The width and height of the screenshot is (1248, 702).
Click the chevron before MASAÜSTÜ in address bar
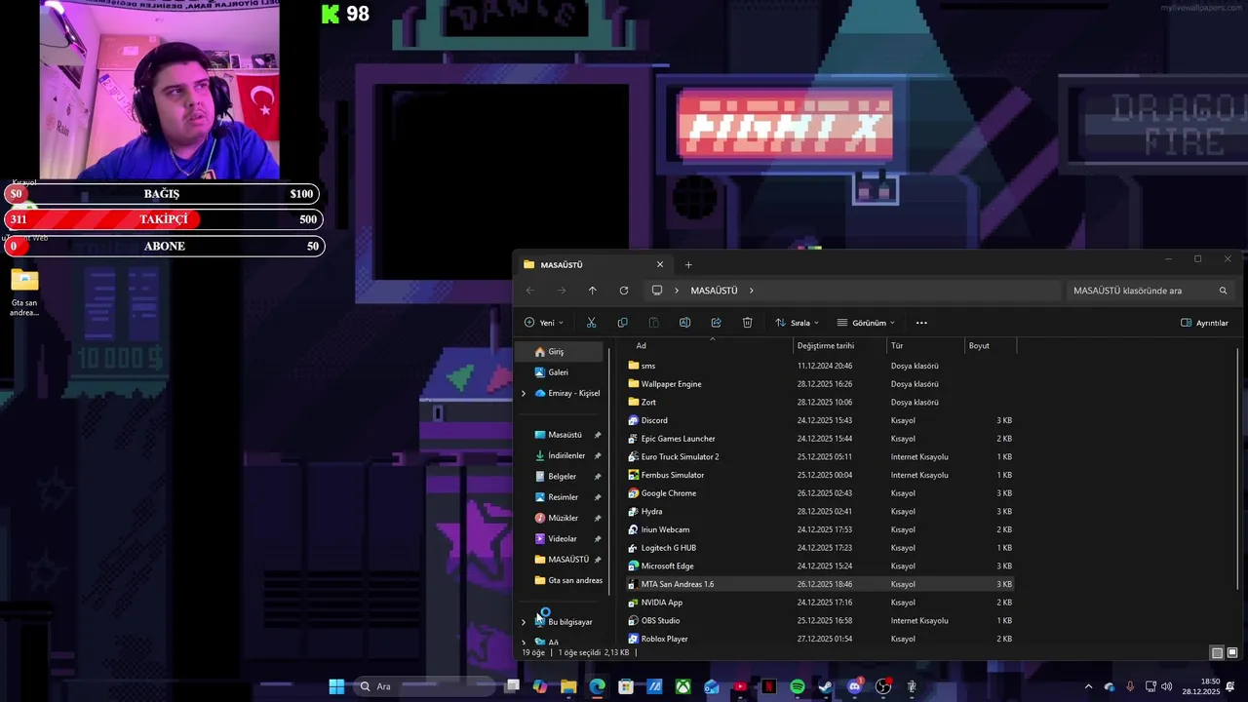click(x=677, y=291)
